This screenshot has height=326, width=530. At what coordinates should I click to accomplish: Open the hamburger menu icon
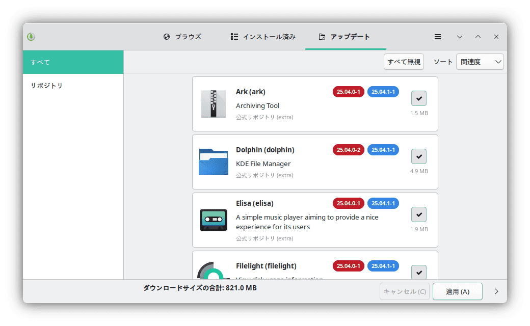(438, 37)
